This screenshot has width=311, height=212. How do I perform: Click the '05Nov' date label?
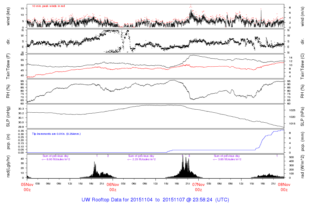click(x=27, y=185)
